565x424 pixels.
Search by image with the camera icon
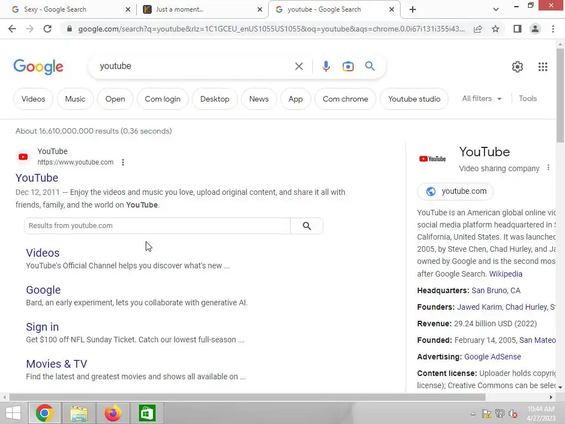click(x=348, y=66)
